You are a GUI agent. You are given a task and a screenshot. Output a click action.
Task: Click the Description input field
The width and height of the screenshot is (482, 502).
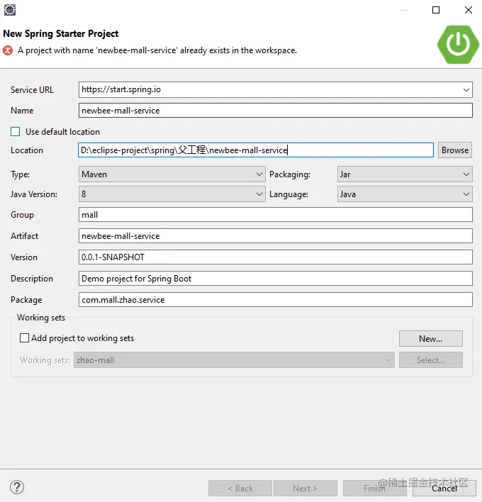[x=276, y=279]
